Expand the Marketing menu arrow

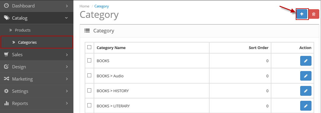67,79
